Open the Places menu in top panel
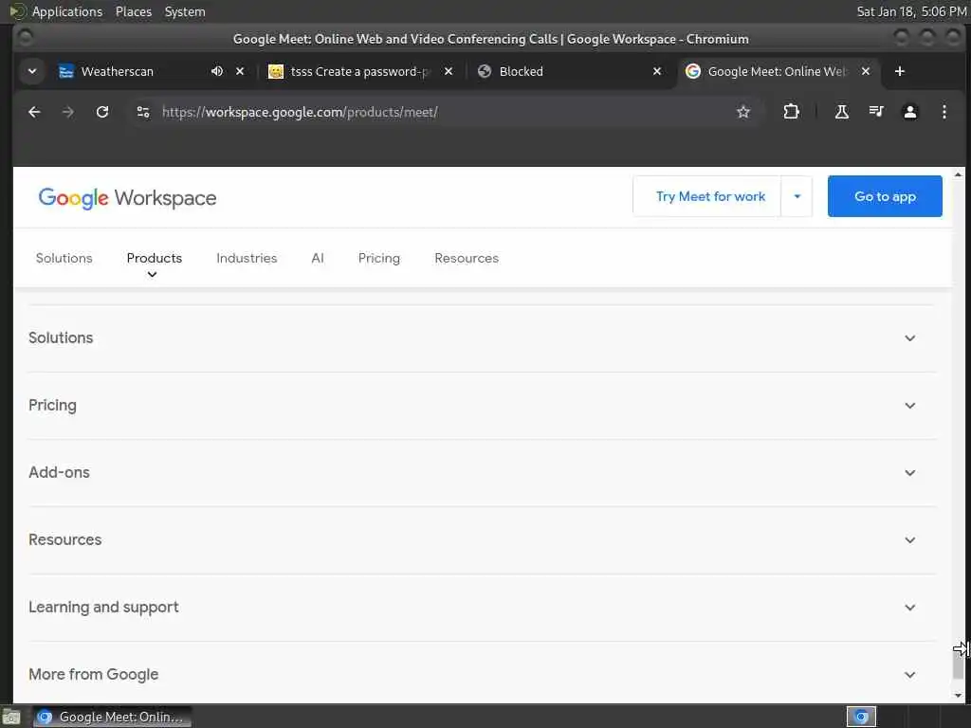Image resolution: width=971 pixels, height=728 pixels. click(x=133, y=11)
